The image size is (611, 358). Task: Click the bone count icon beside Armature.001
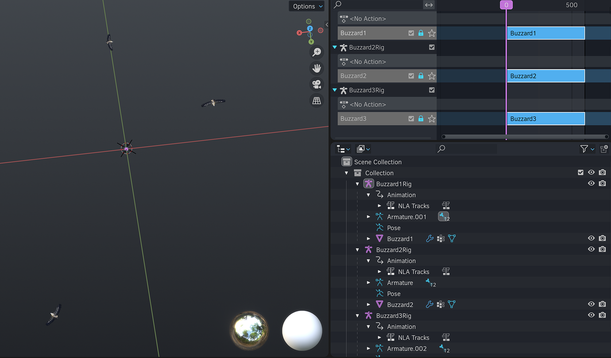coord(444,217)
